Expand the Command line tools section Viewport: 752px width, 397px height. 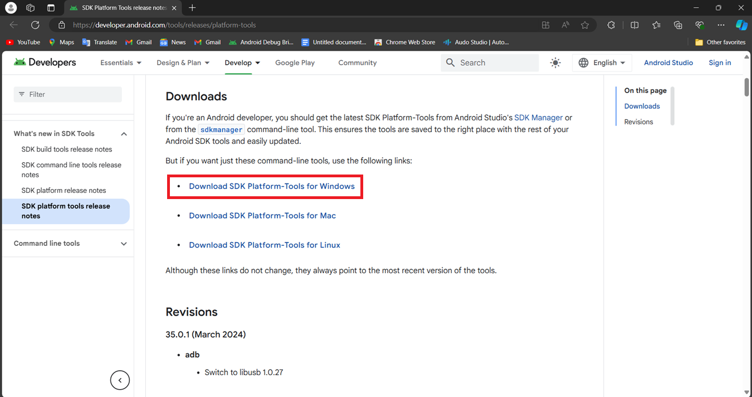tap(71, 244)
